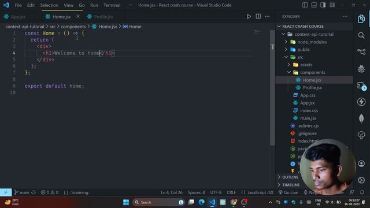Open editor More Actions menu

pyautogui.click(x=267, y=16)
